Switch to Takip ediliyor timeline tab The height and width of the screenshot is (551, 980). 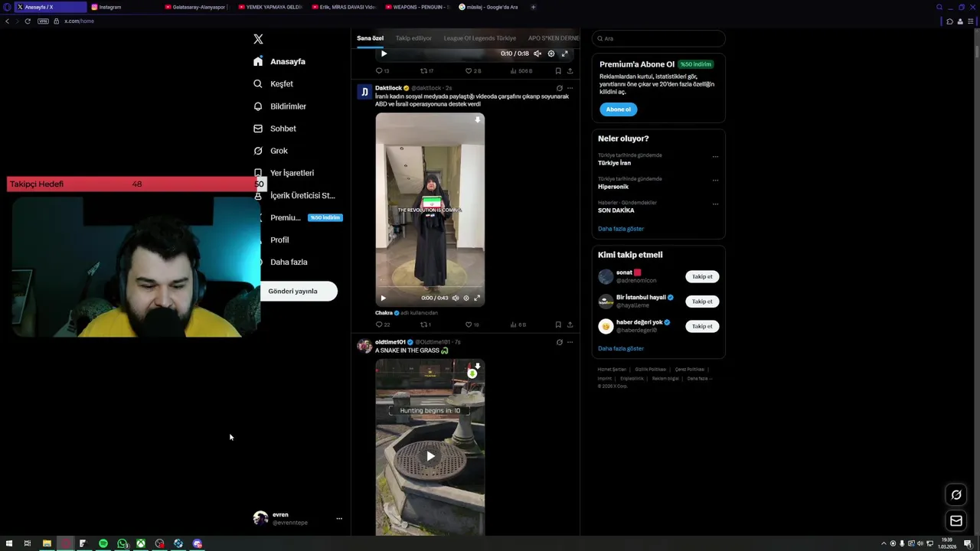413,38
